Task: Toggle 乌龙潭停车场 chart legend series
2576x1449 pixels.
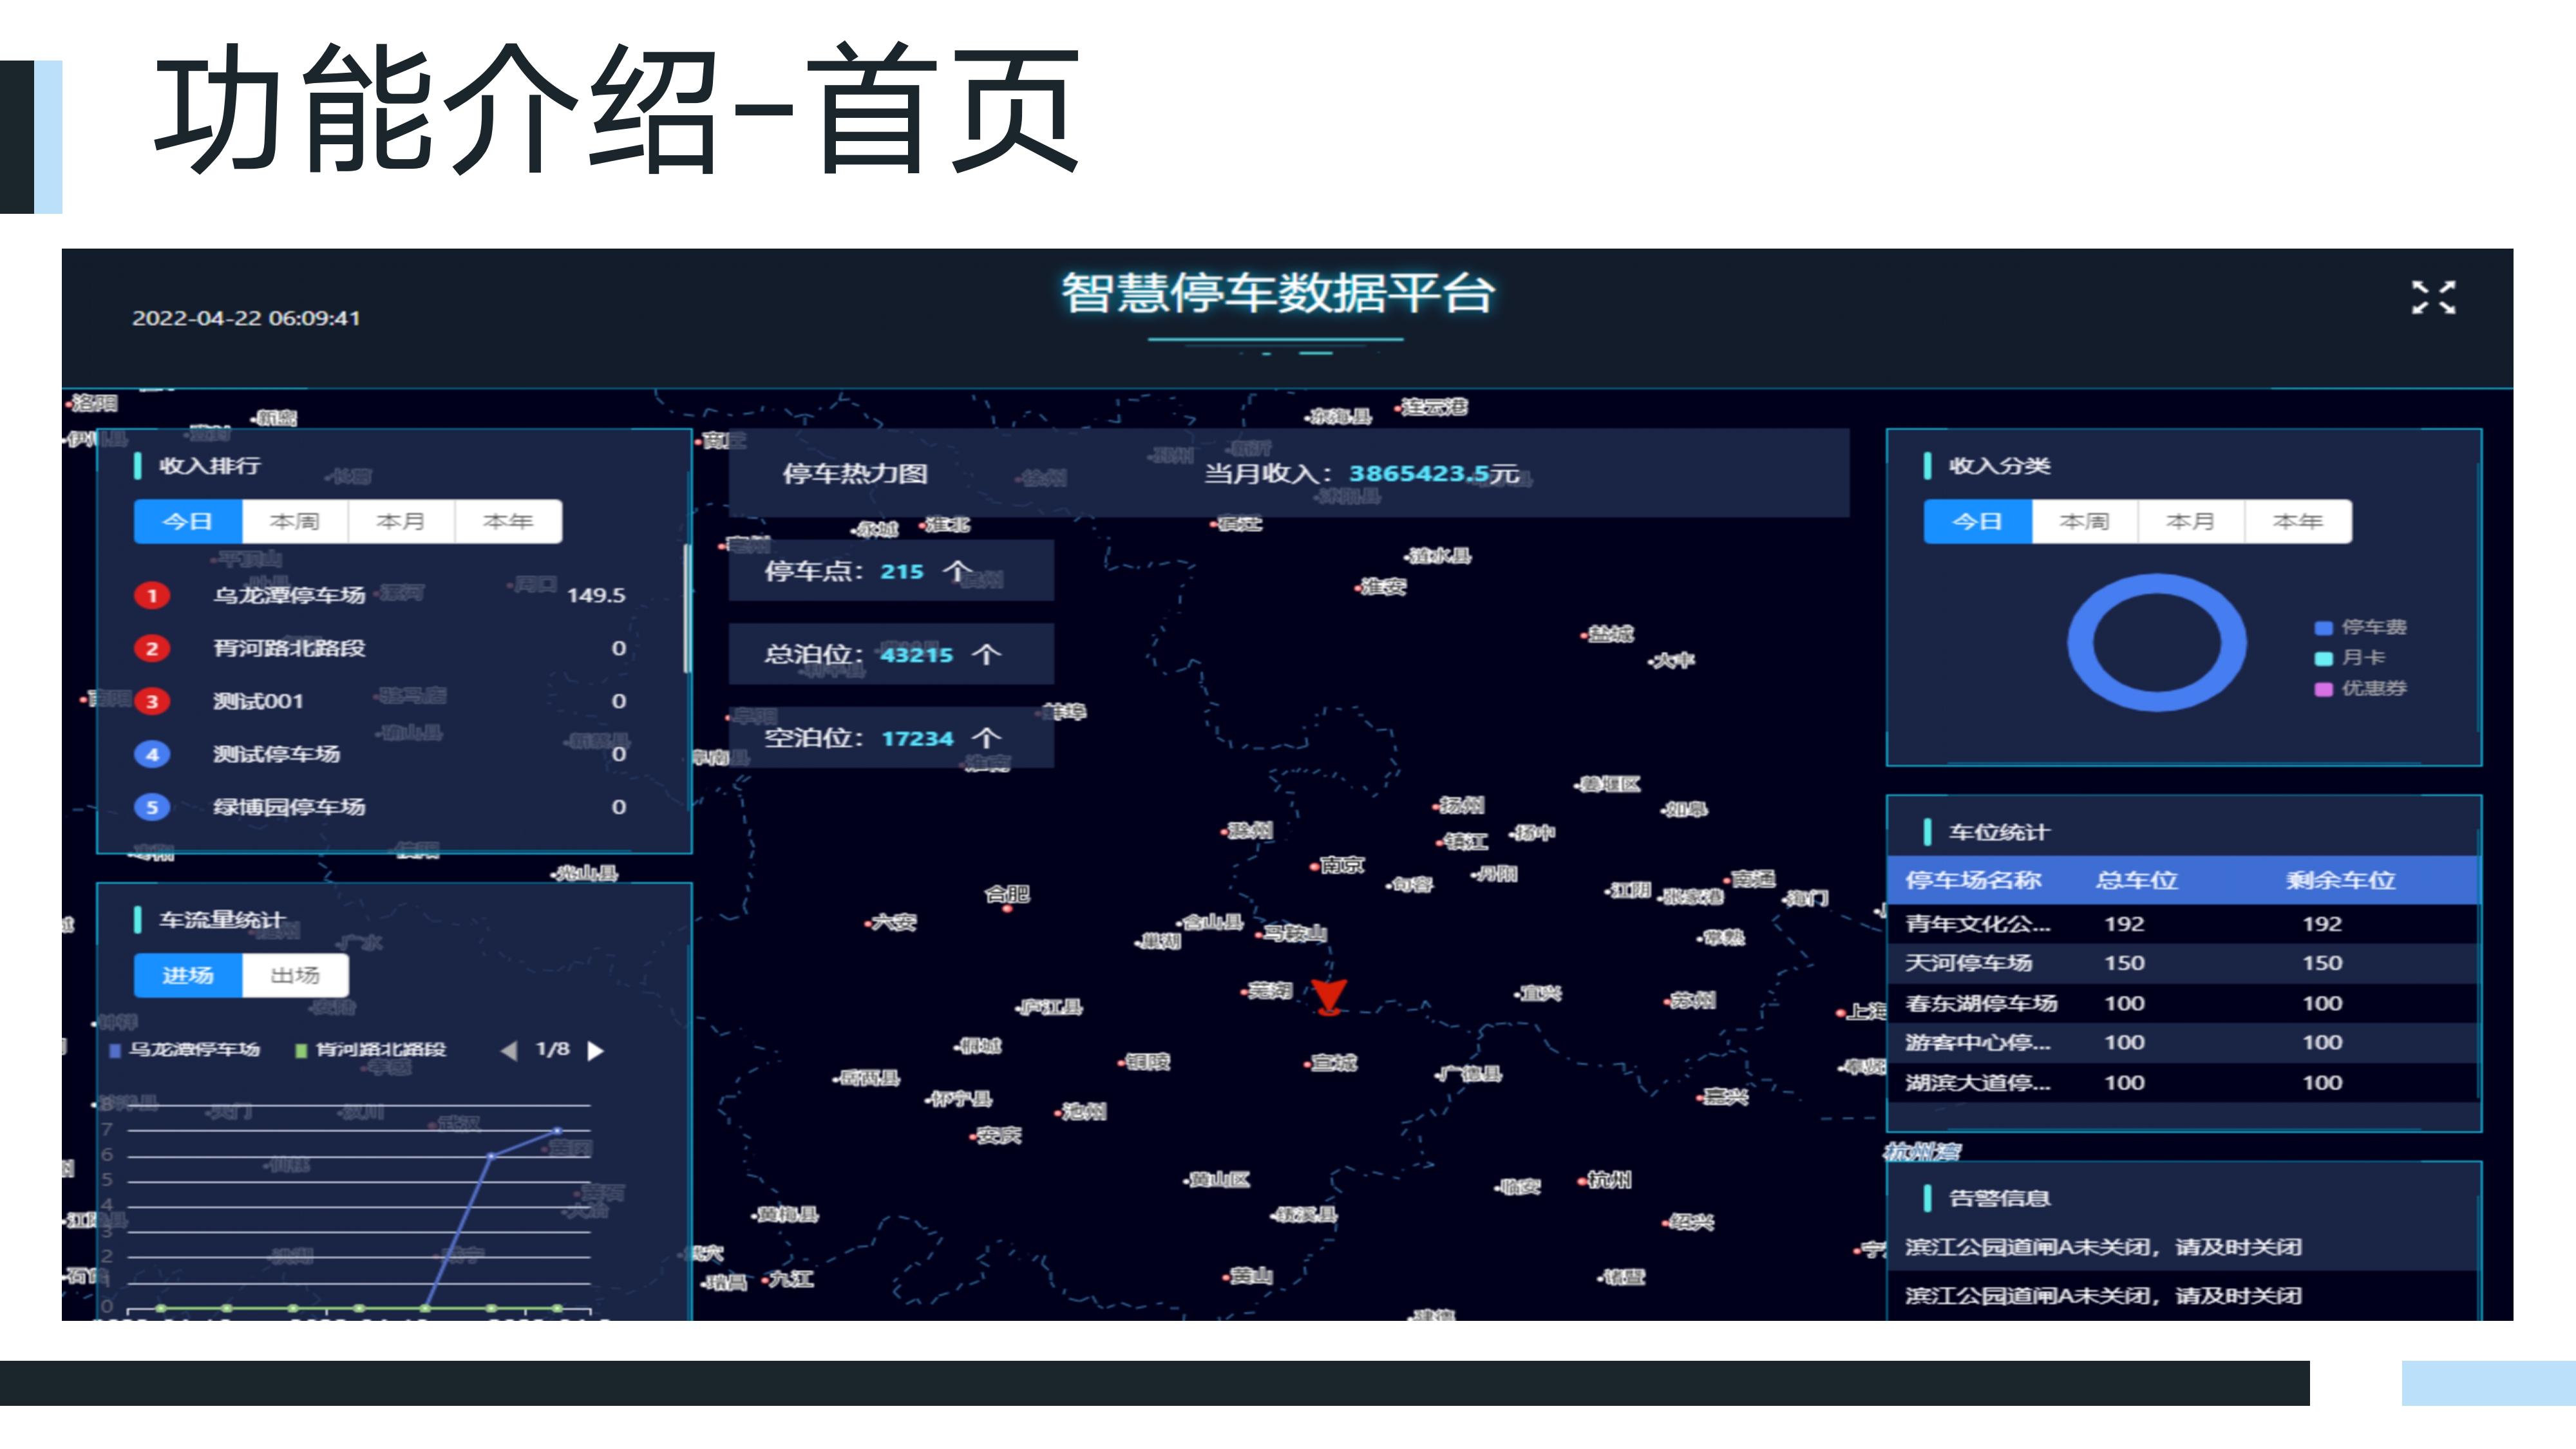Action: tap(186, 1049)
